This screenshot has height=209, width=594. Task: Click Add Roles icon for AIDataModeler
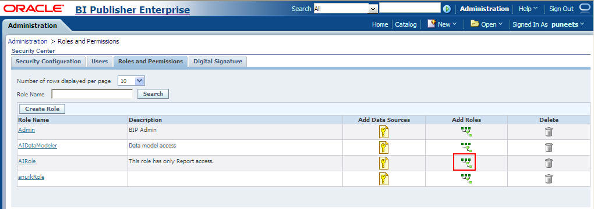pos(466,147)
